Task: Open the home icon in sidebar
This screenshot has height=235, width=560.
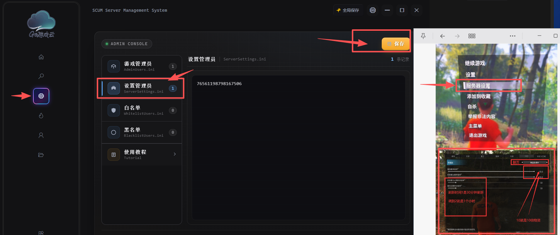Action: (41, 57)
